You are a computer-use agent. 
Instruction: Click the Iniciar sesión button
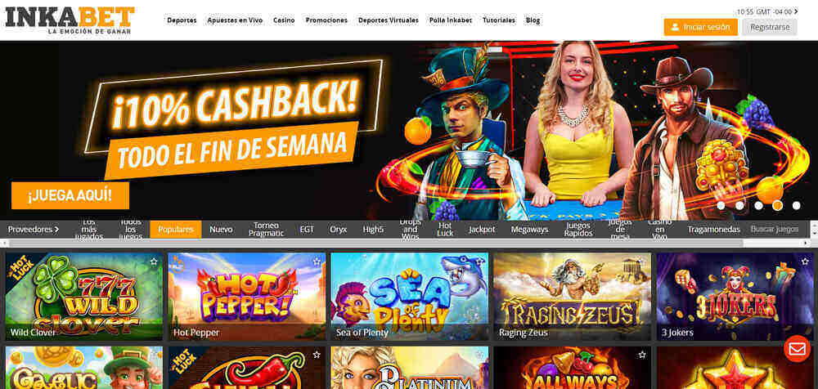click(x=701, y=27)
